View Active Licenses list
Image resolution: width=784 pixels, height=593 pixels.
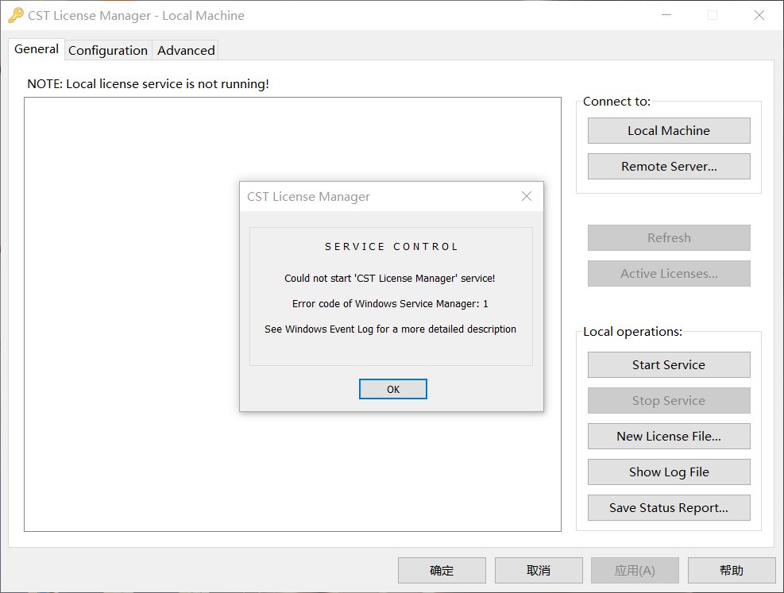(x=669, y=273)
